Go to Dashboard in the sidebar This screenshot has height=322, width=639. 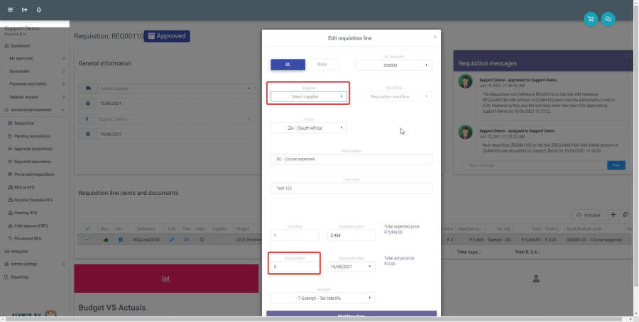click(21, 45)
